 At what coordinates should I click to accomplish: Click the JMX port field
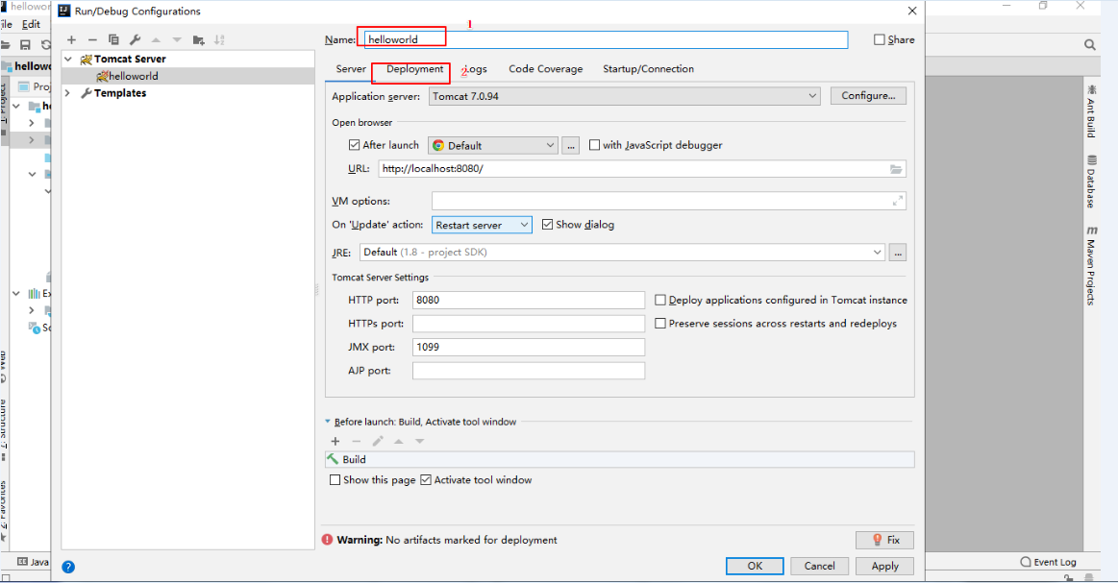point(529,347)
